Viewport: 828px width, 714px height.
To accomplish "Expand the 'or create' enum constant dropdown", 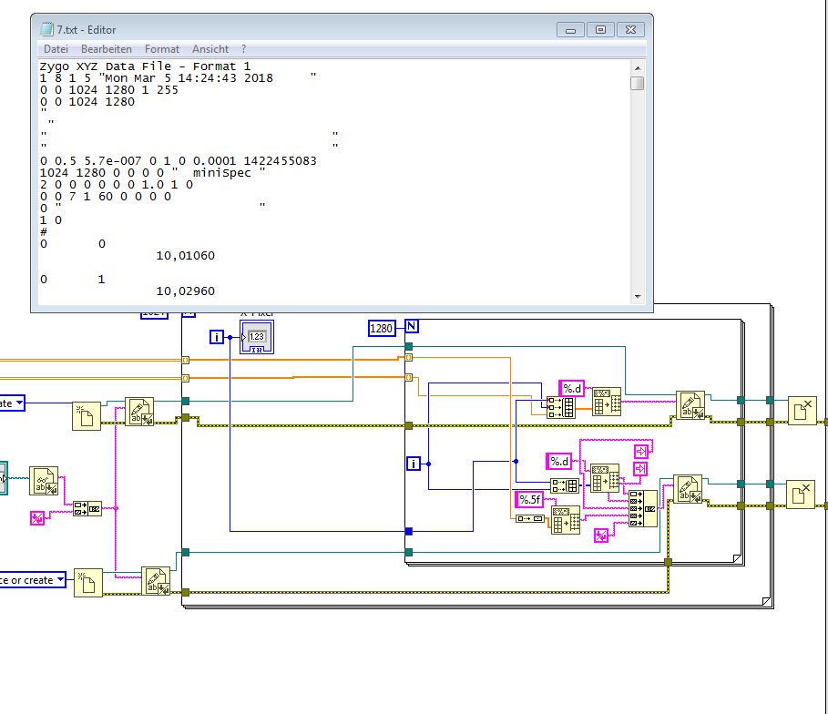I will (60, 580).
